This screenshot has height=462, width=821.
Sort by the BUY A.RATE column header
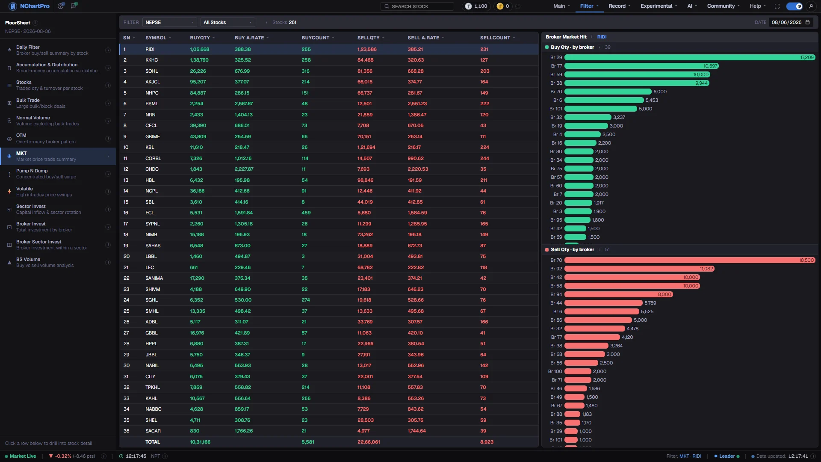click(251, 38)
